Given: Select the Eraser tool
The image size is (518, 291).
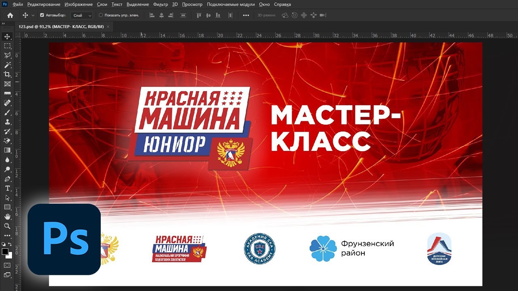Looking at the screenshot, I should (7, 141).
